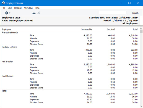The image size is (143, 108).
Task: Click the Employee column header
Action: pos(6,30)
